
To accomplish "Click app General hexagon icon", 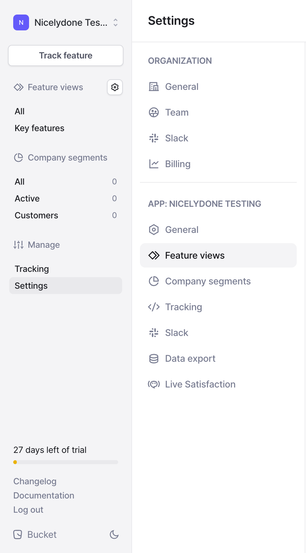I will click(154, 230).
